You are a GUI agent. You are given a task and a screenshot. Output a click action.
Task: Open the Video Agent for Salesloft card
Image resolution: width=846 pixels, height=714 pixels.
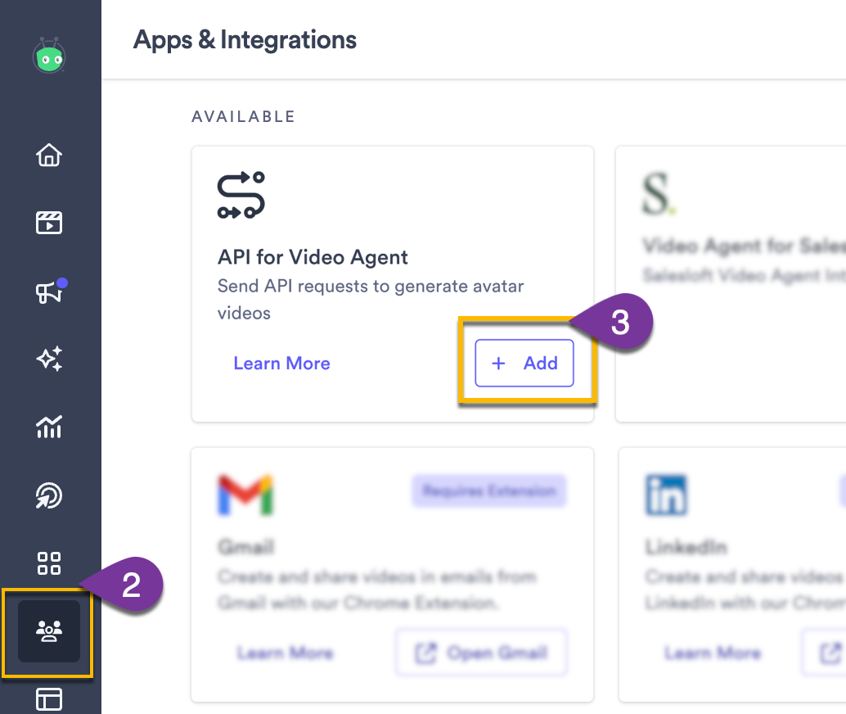736,246
